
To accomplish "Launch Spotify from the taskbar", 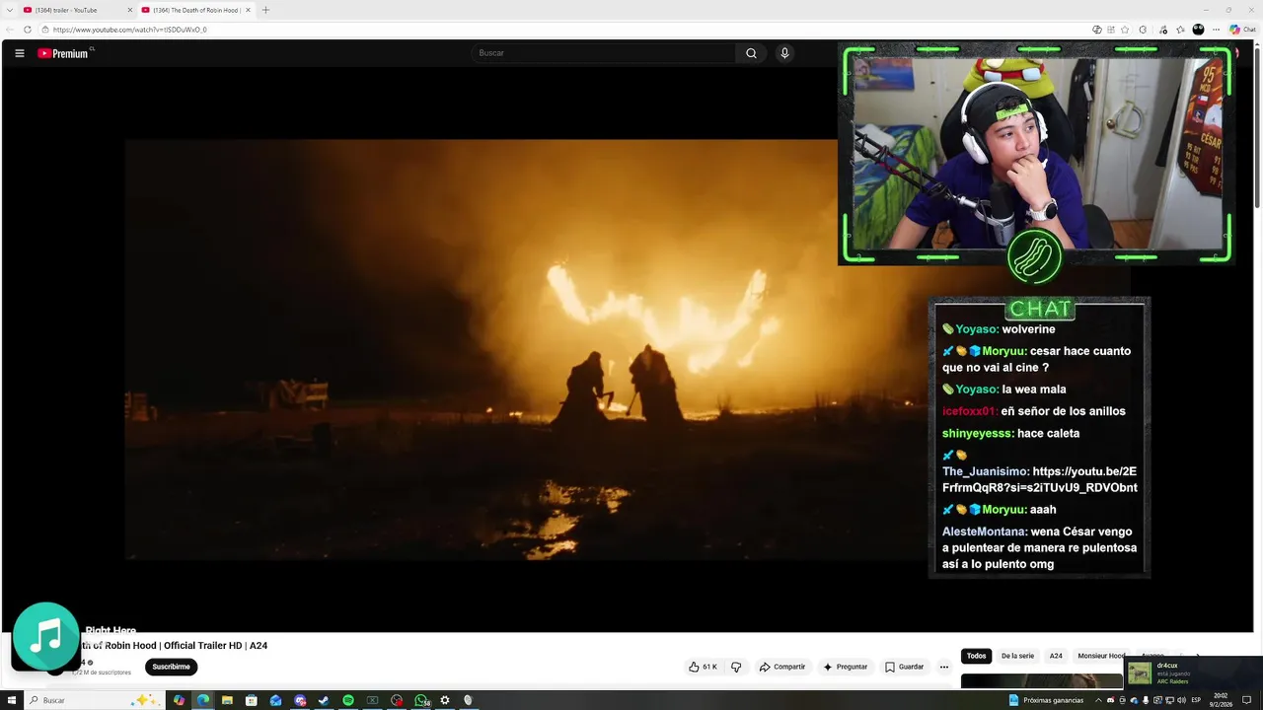I will point(348,700).
